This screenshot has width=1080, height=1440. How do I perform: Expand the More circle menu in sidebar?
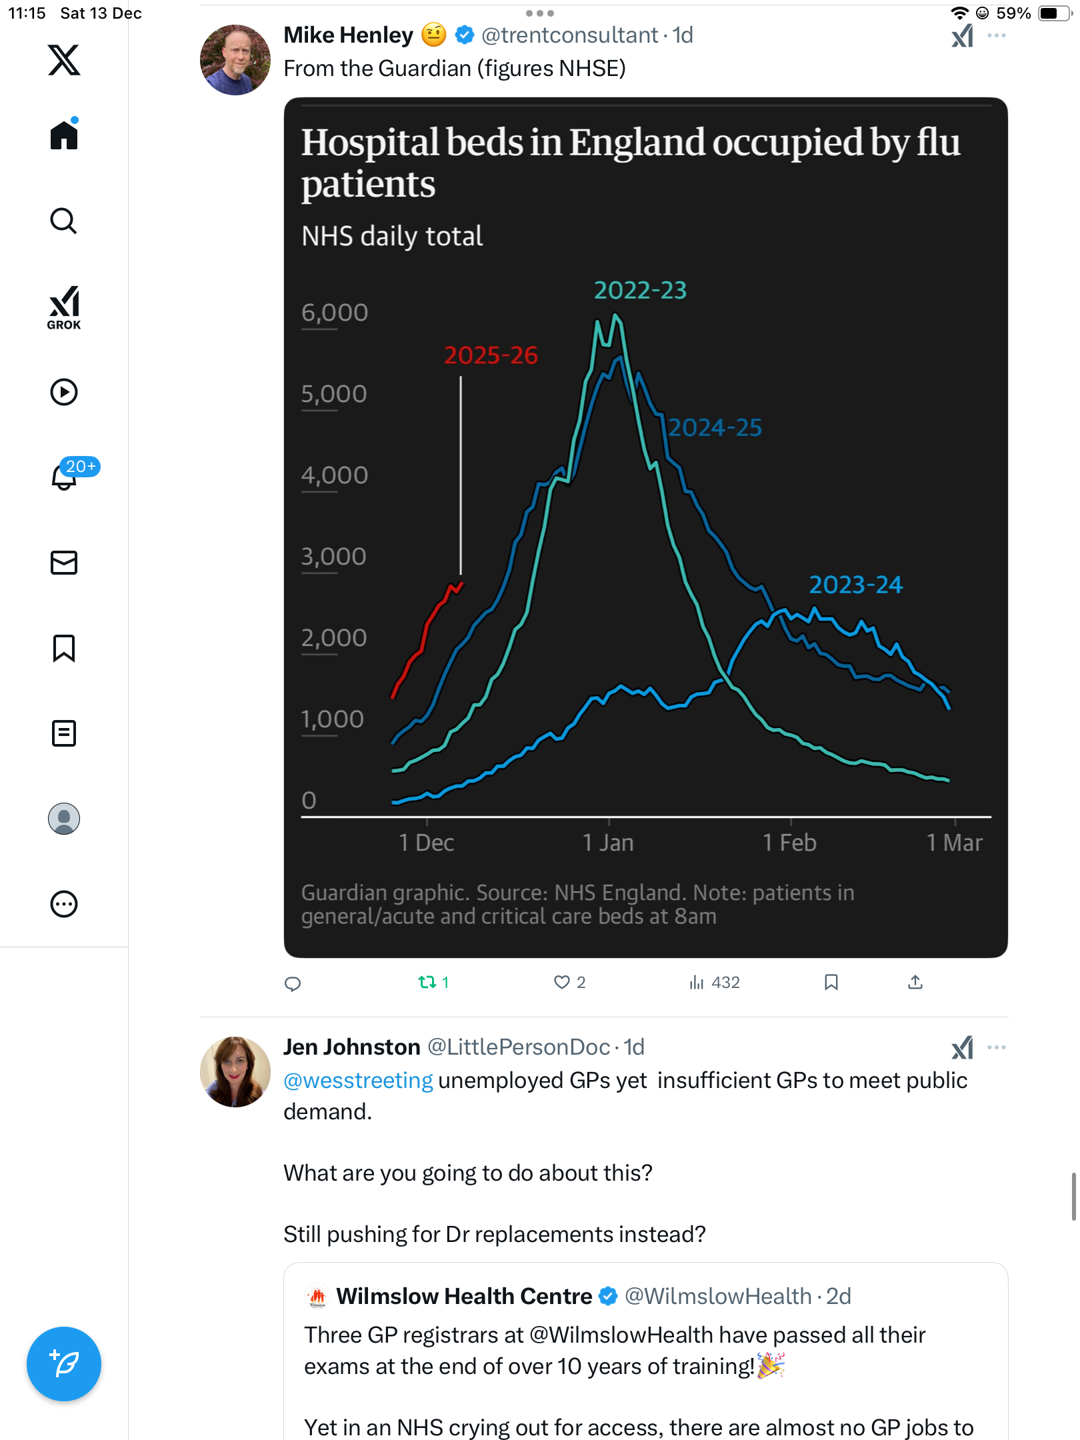64,904
